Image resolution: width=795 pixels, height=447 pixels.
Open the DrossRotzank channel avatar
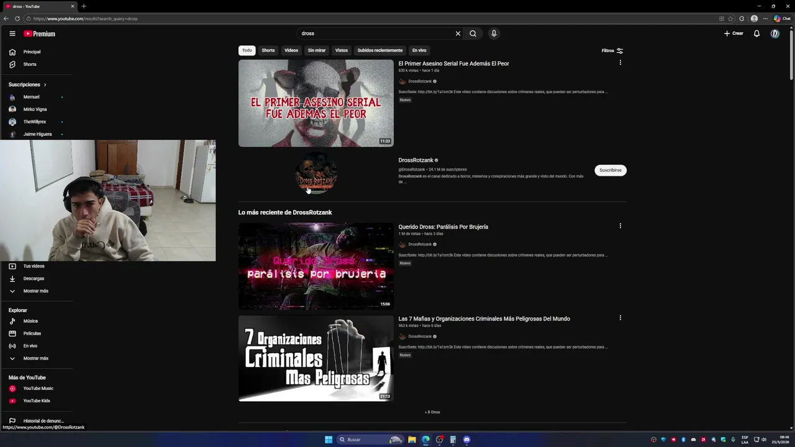[316, 174]
